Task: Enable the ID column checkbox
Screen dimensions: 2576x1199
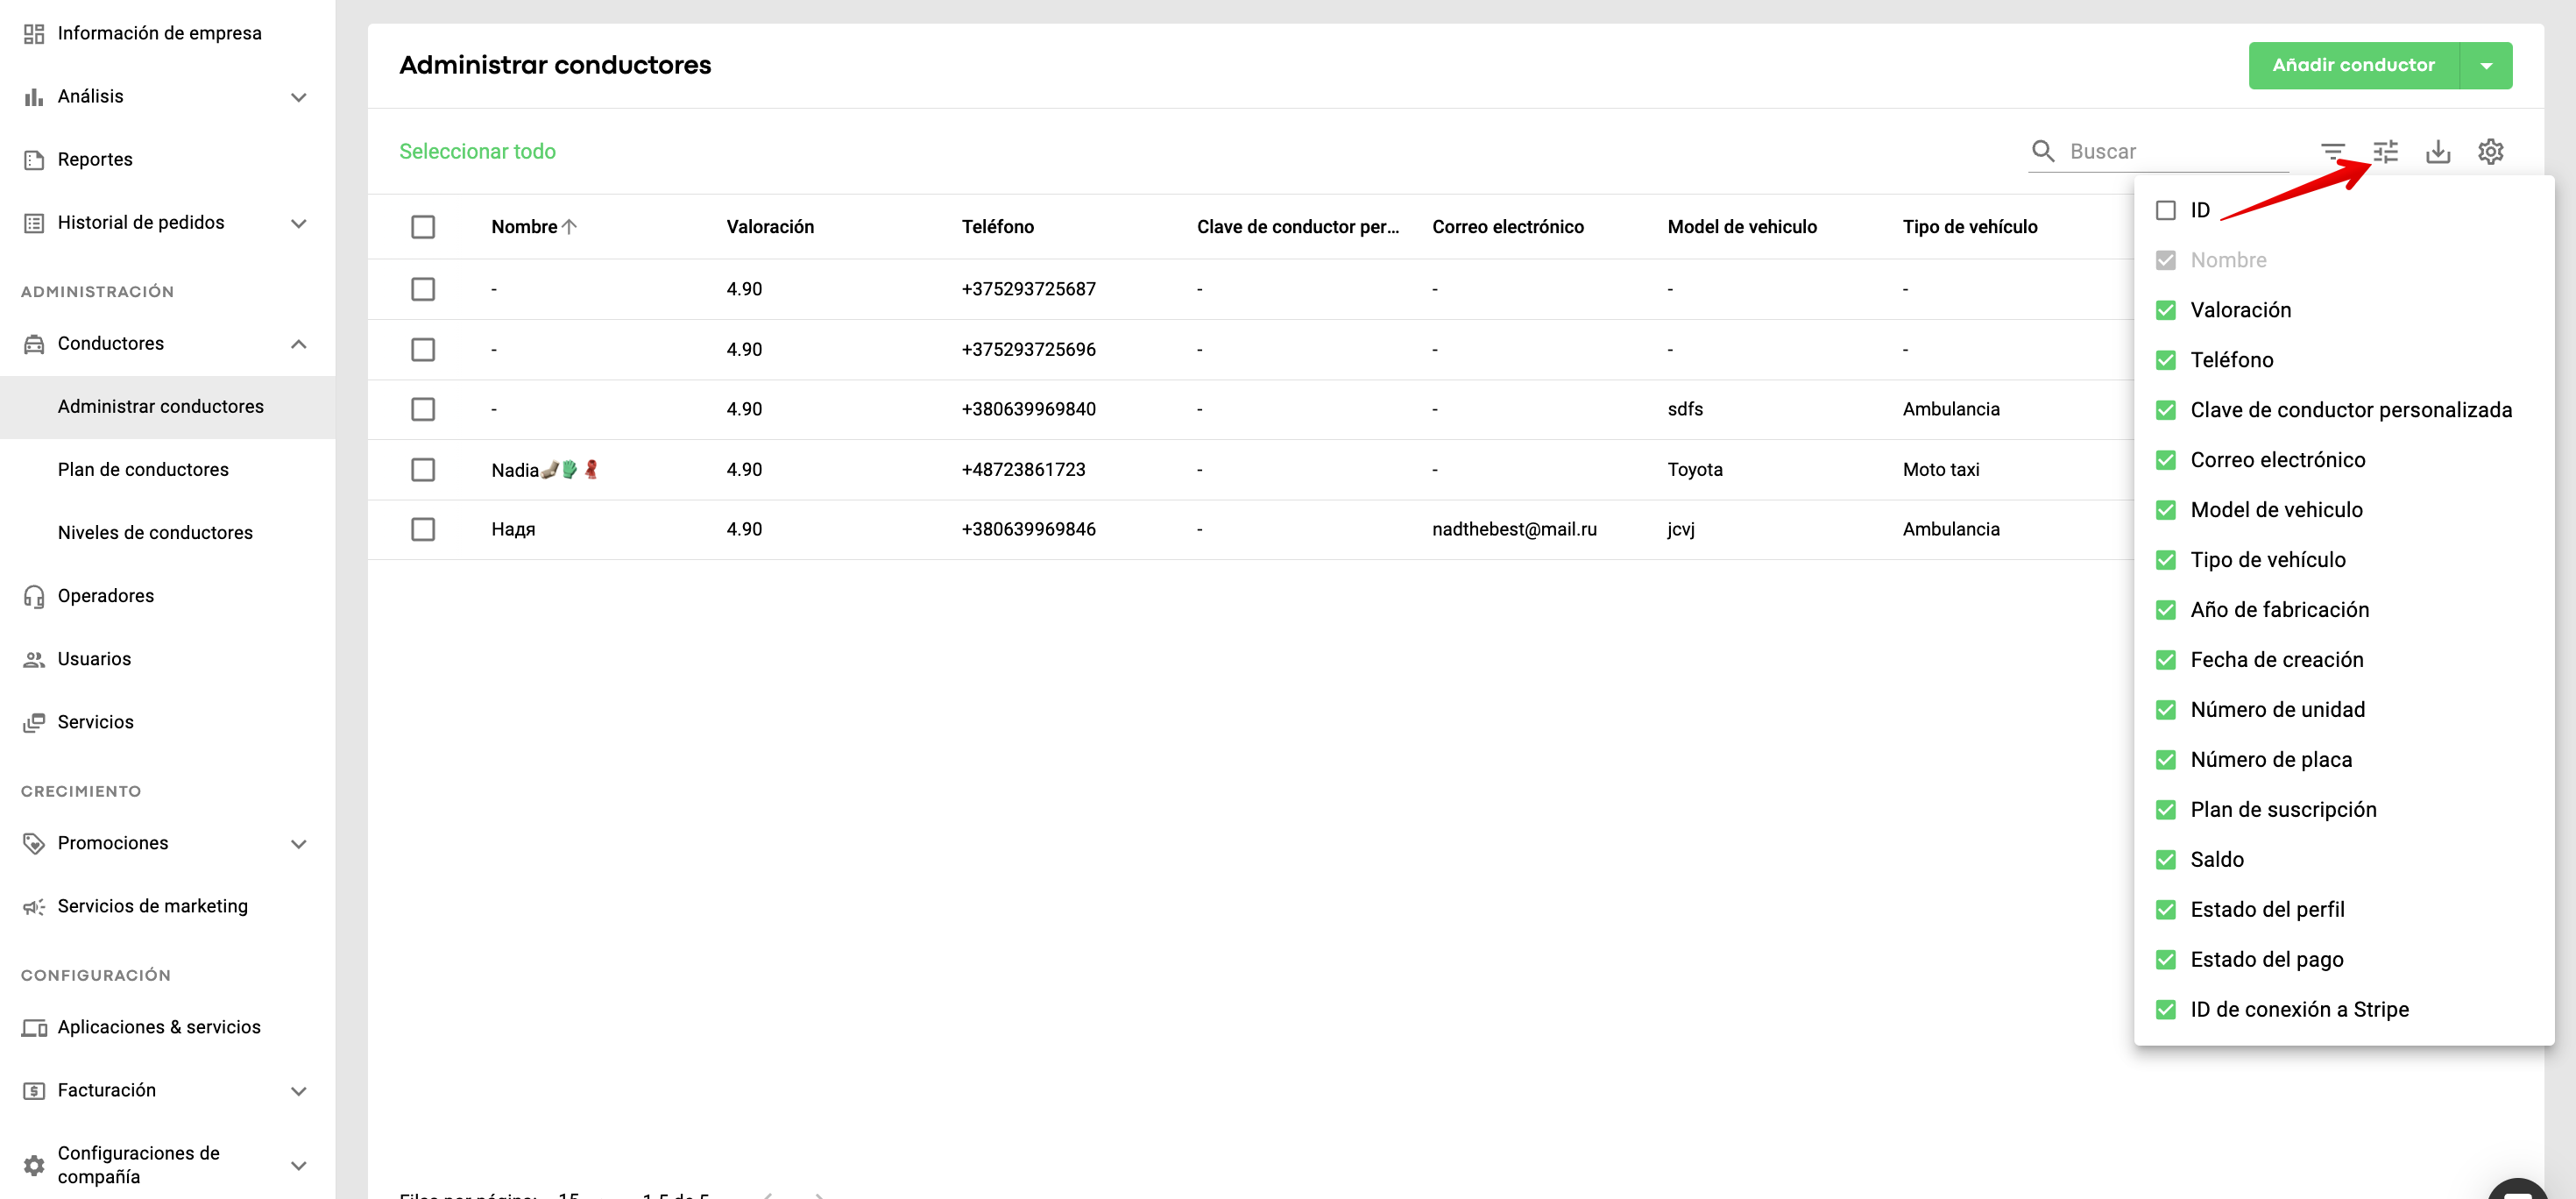Action: tap(2165, 210)
